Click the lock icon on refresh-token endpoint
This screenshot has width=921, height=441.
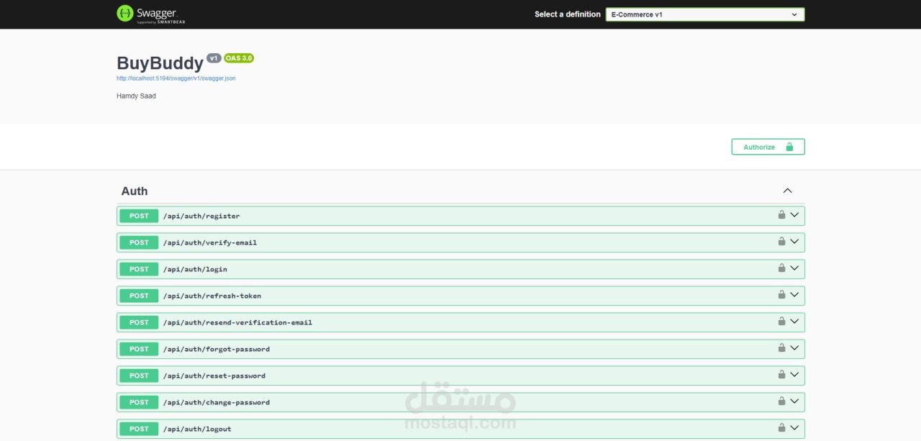[781, 294]
